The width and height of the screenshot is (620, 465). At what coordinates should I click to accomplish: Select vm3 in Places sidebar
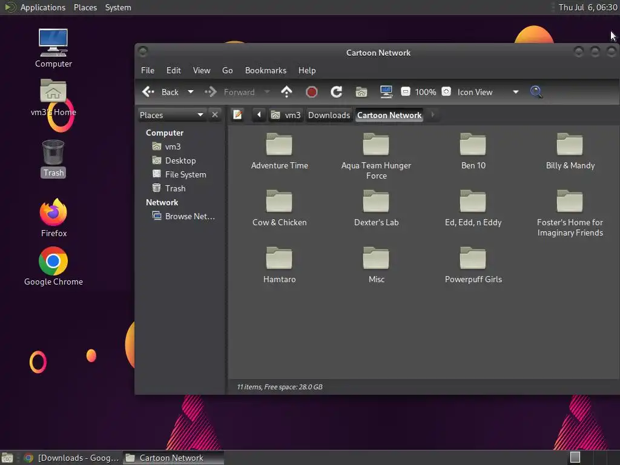pos(173,147)
